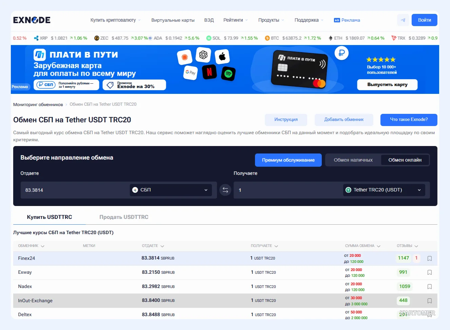Open the Виртуальные карты menu item
This screenshot has height=330, width=450.
tap(173, 20)
